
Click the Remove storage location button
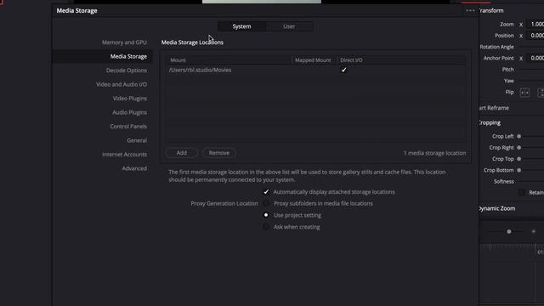(x=219, y=153)
